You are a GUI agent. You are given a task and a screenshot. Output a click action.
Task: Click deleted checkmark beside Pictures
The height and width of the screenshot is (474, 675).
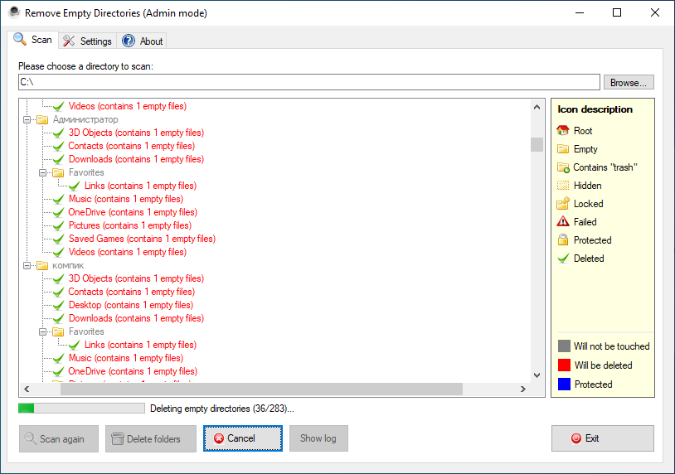pos(58,226)
